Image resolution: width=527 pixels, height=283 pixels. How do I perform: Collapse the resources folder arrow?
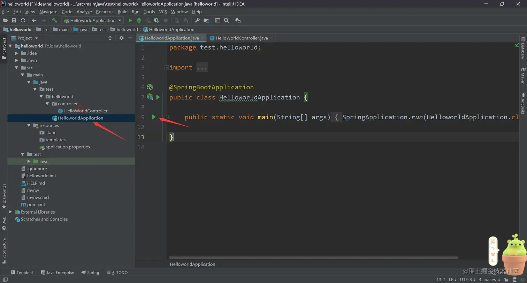(x=29, y=125)
